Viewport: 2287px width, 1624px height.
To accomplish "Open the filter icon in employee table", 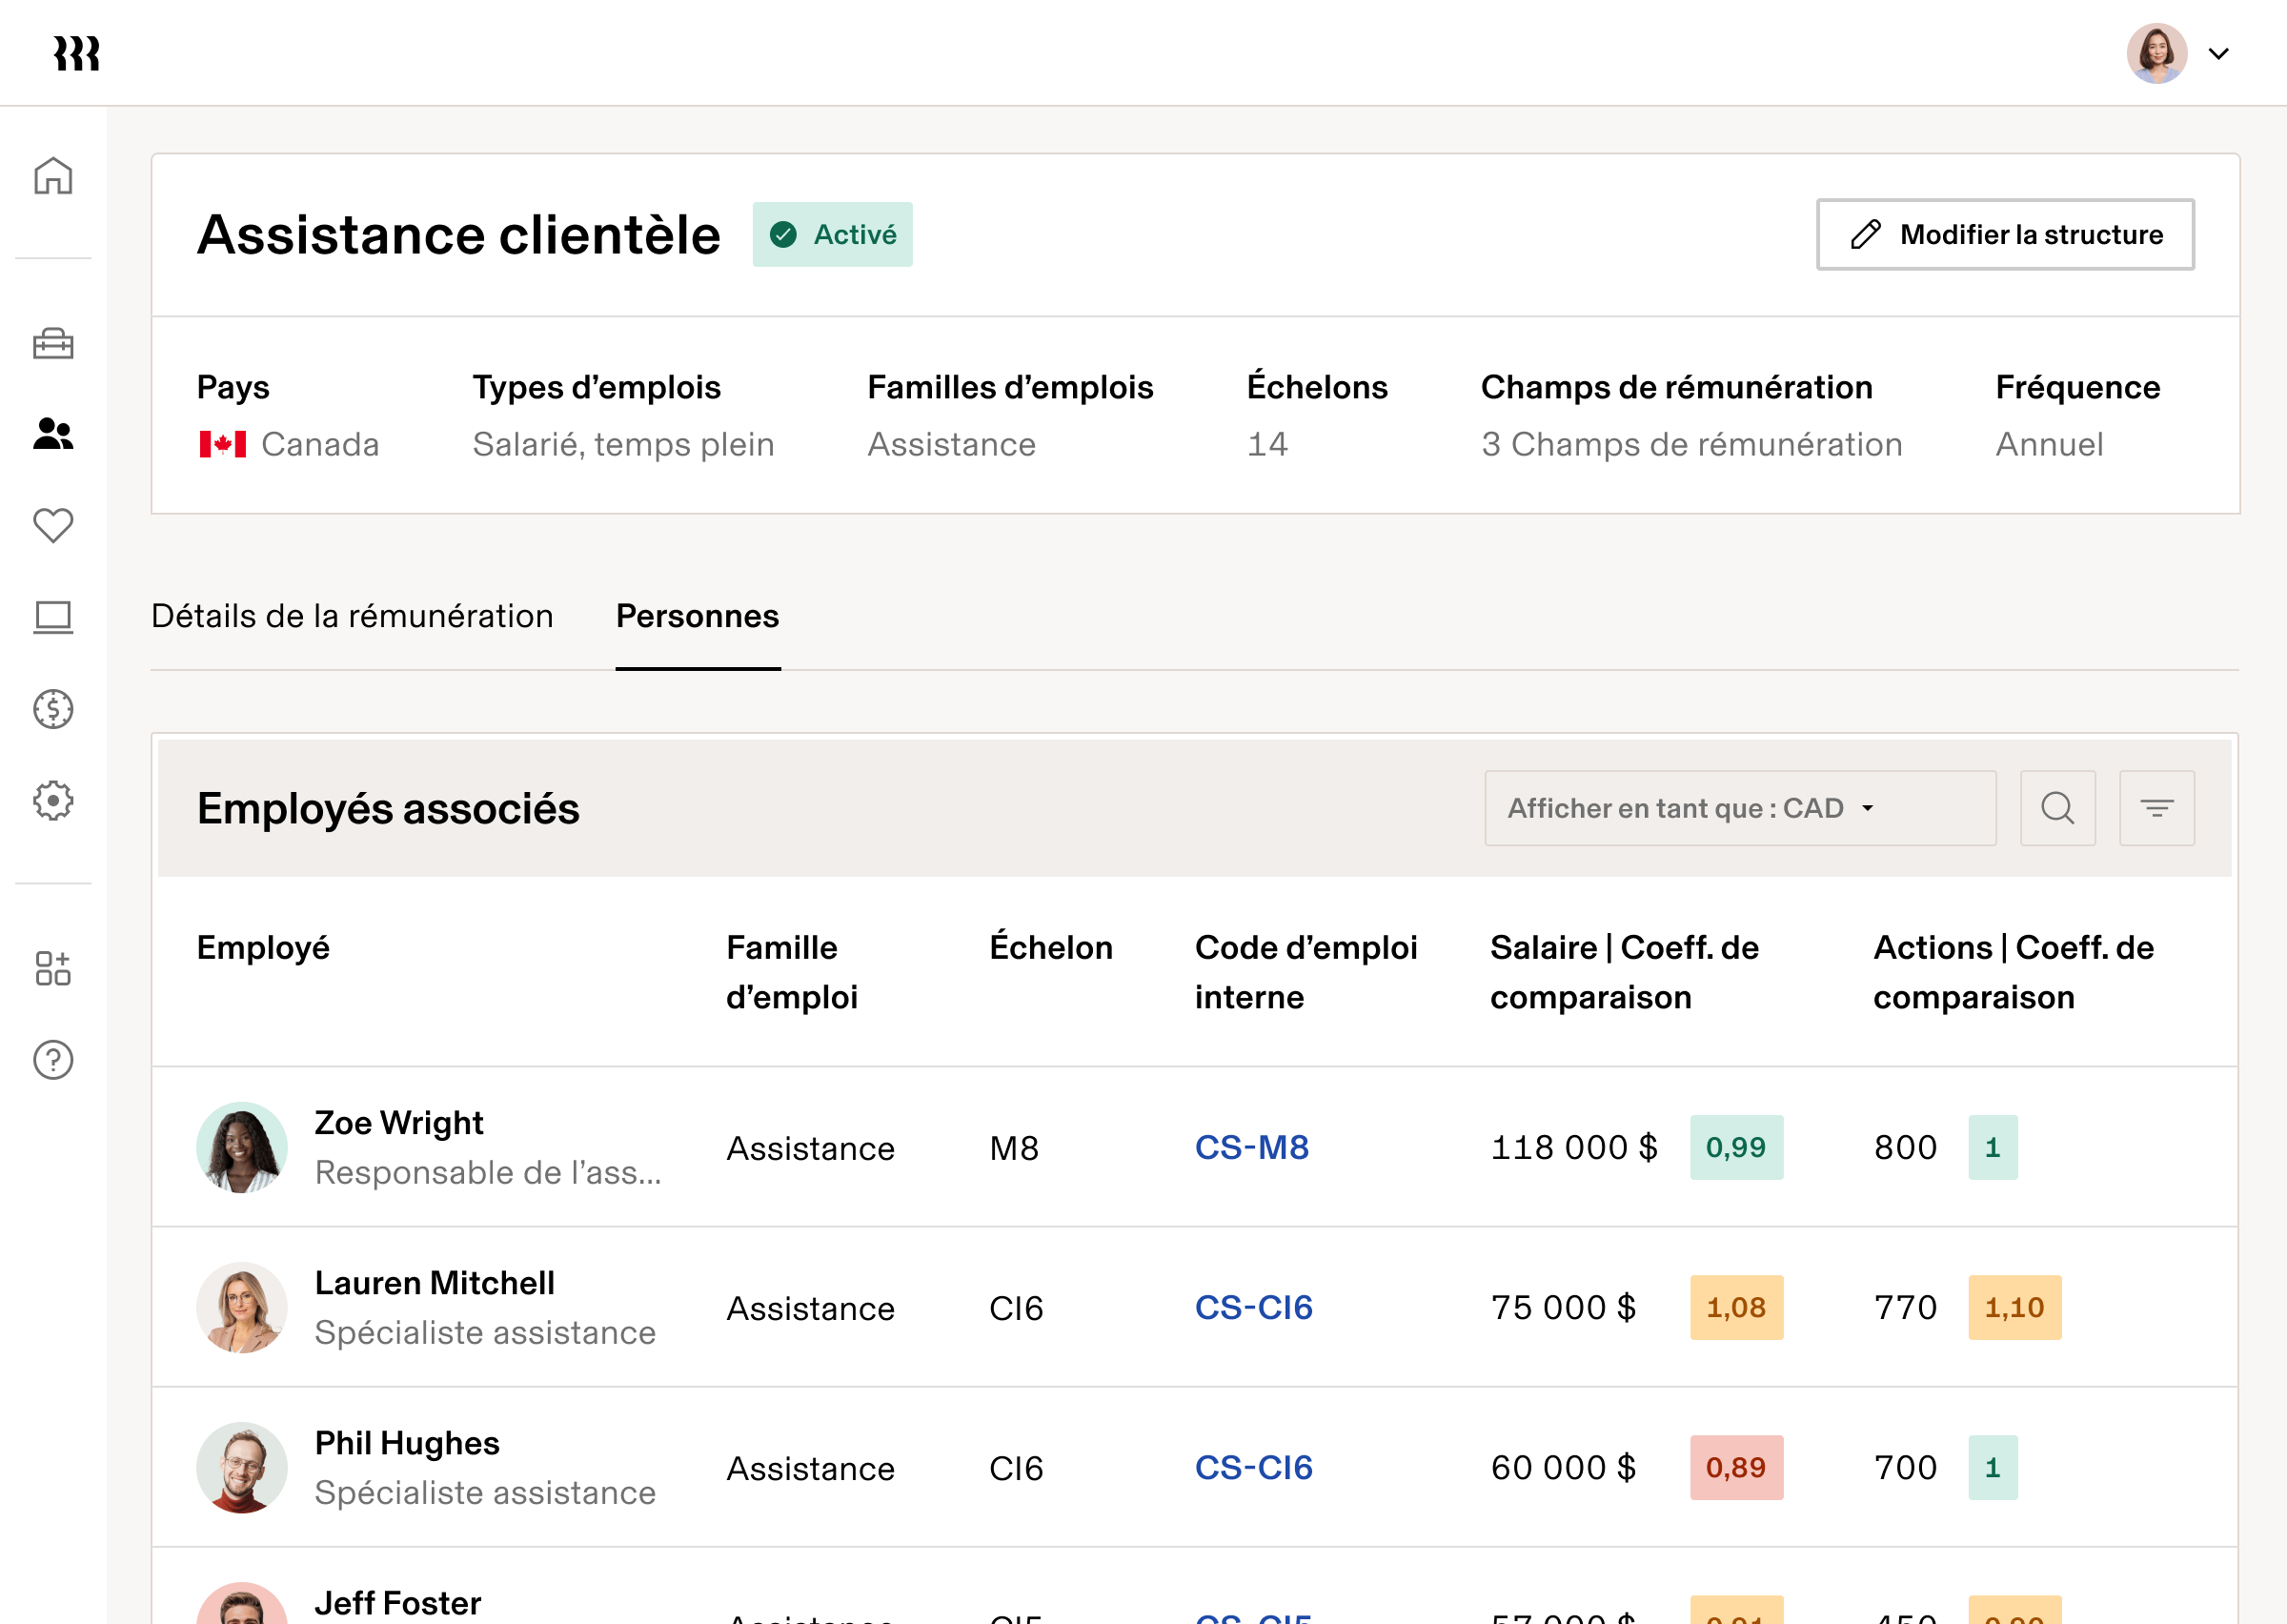I will [x=2156, y=808].
